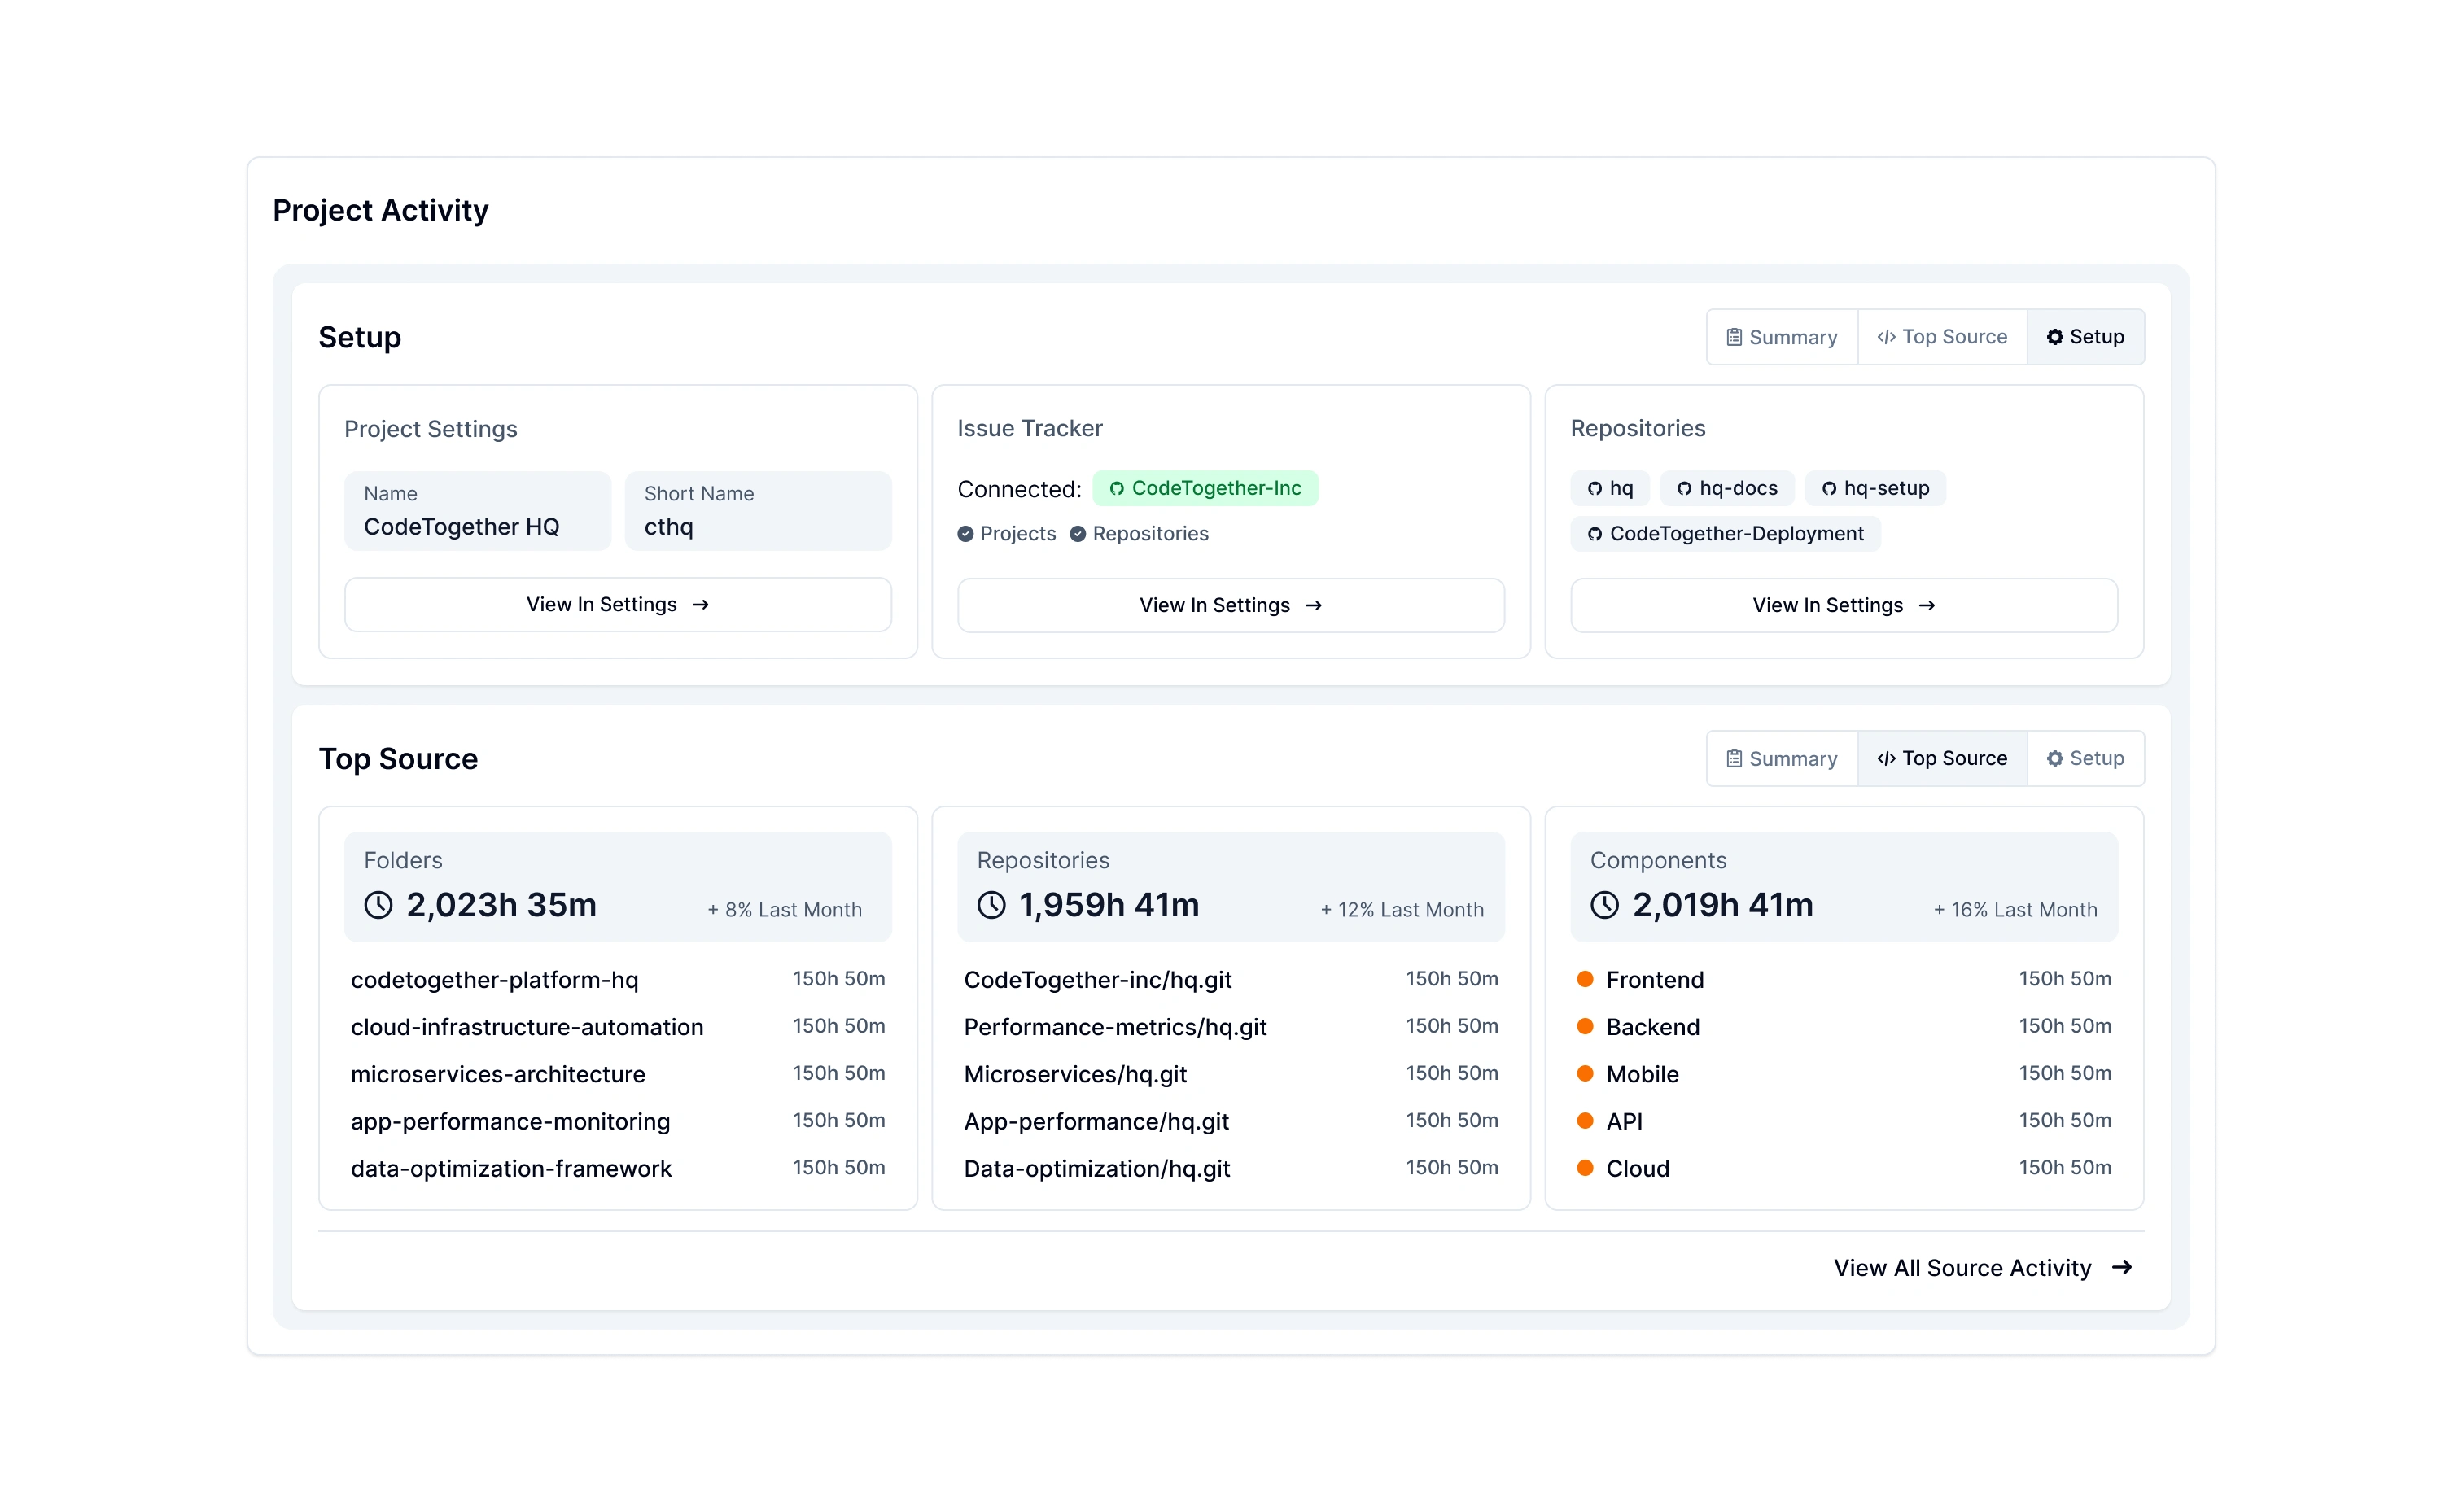
Task: Select the hq-docs repository chip
Action: coord(1727,488)
